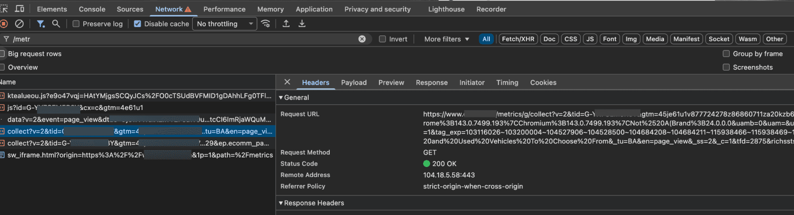Screen dimensions: 794x215
Task: Export HAR file download icon
Action: [302, 23]
